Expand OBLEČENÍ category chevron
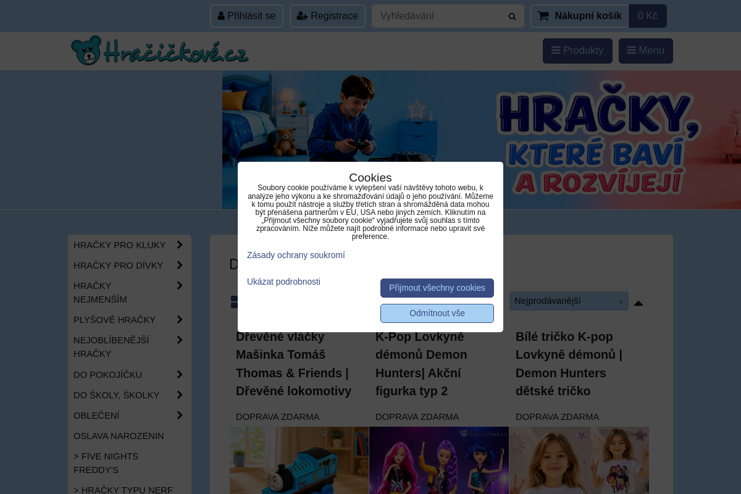 [x=180, y=415]
